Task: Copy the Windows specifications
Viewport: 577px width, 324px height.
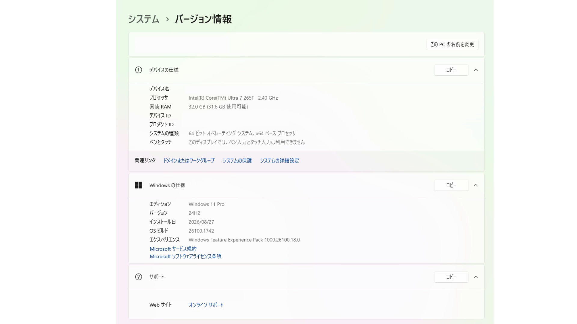Action: pos(451,185)
